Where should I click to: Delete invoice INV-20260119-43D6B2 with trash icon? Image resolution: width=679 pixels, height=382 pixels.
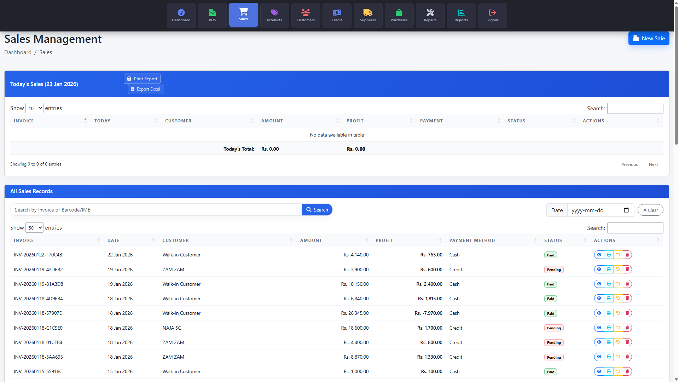point(627,270)
